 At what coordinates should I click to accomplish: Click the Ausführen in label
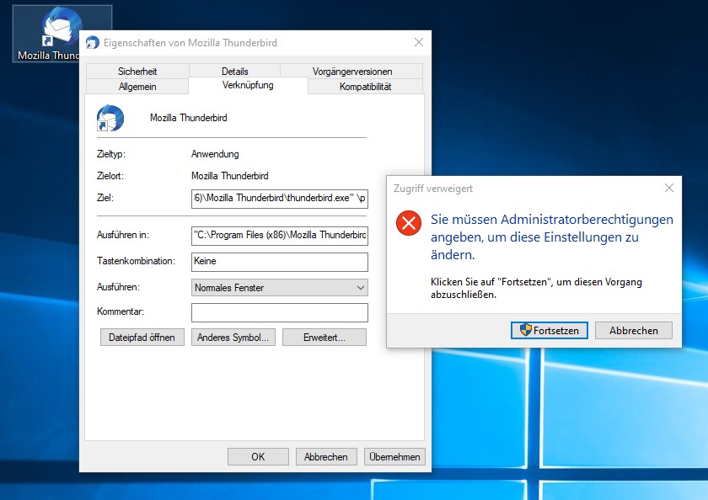[x=123, y=235]
